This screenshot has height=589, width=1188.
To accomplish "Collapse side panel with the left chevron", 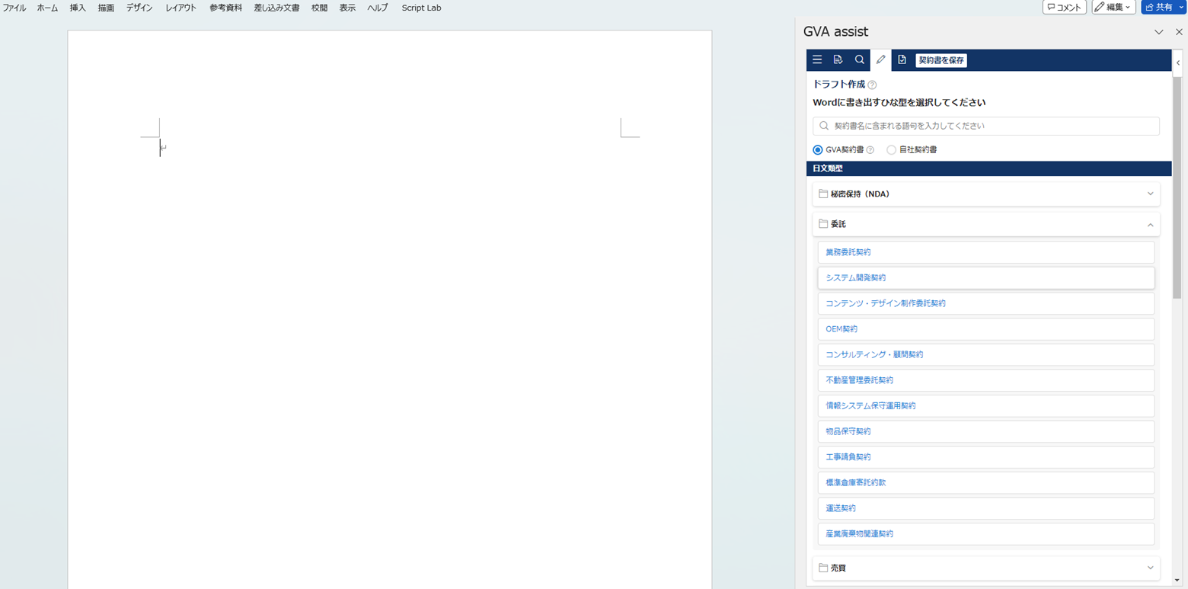I will (1178, 62).
